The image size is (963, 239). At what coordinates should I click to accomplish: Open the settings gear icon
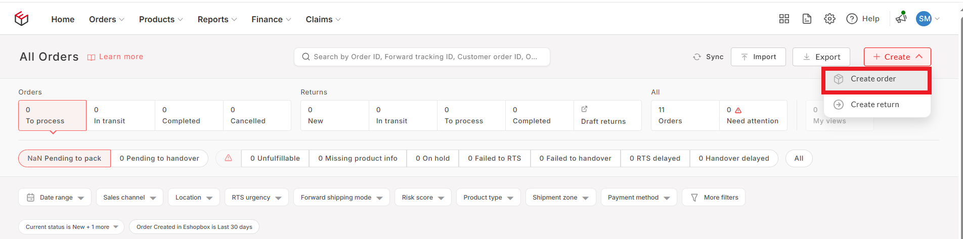pos(829,19)
